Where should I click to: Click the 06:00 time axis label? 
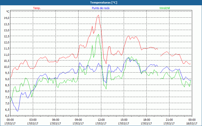[x=56, y=120]
